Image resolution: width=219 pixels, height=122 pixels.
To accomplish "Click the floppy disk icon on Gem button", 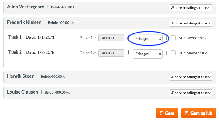I will tap(161, 113).
